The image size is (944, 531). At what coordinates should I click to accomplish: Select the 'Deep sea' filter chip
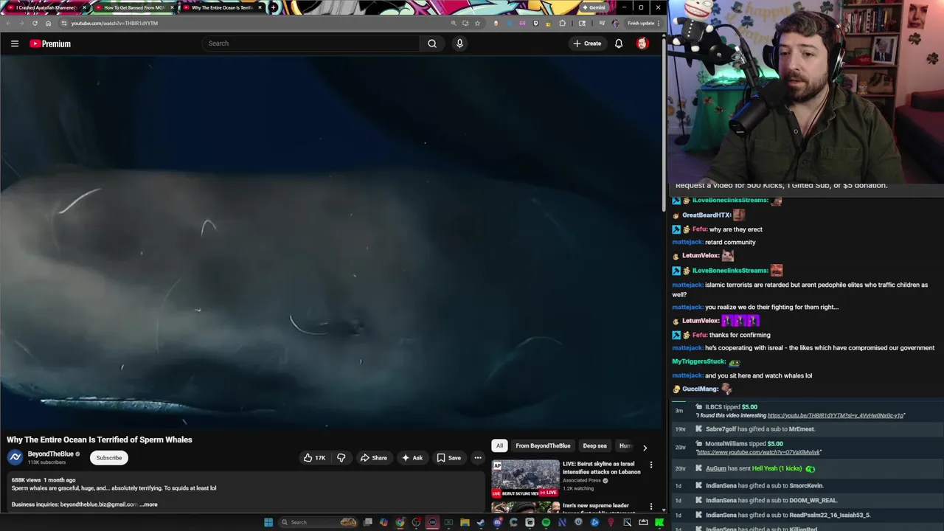(594, 445)
